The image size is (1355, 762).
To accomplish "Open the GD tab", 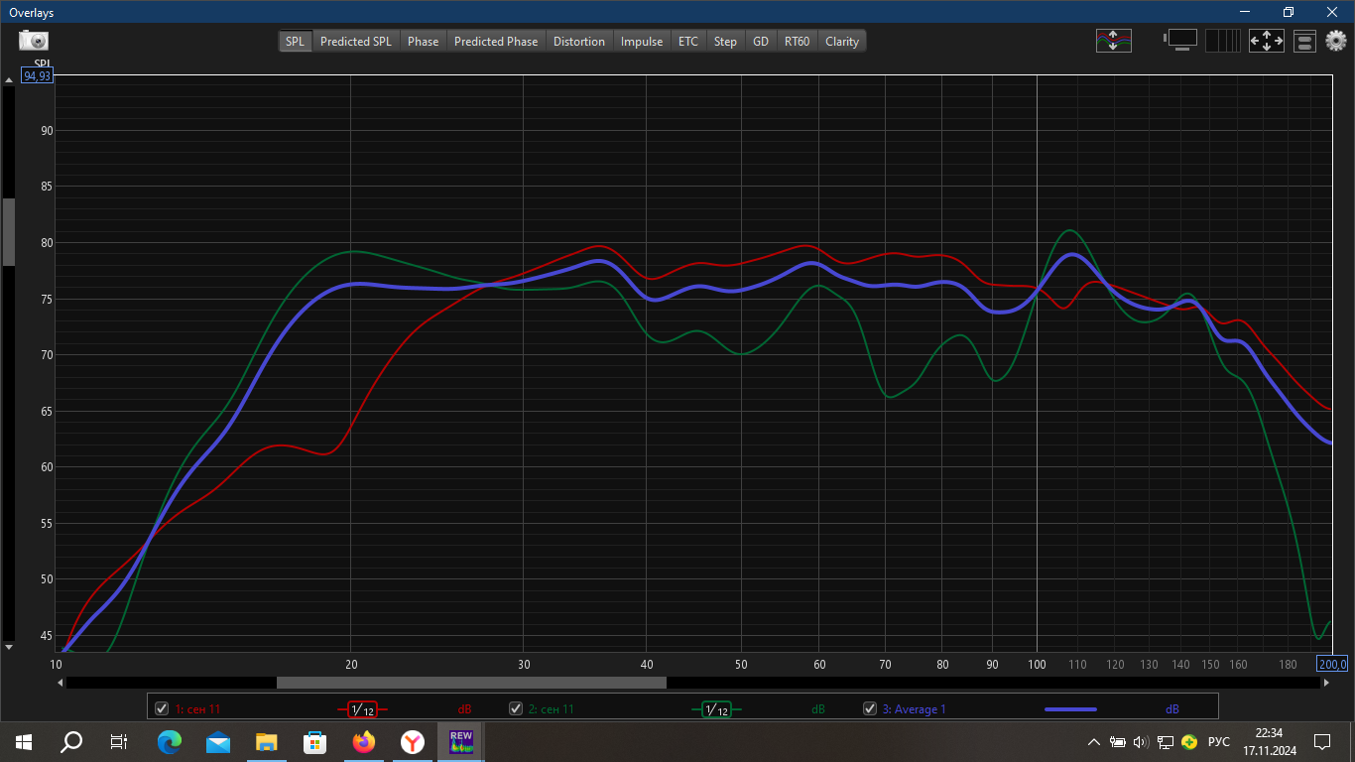I will click(x=761, y=41).
